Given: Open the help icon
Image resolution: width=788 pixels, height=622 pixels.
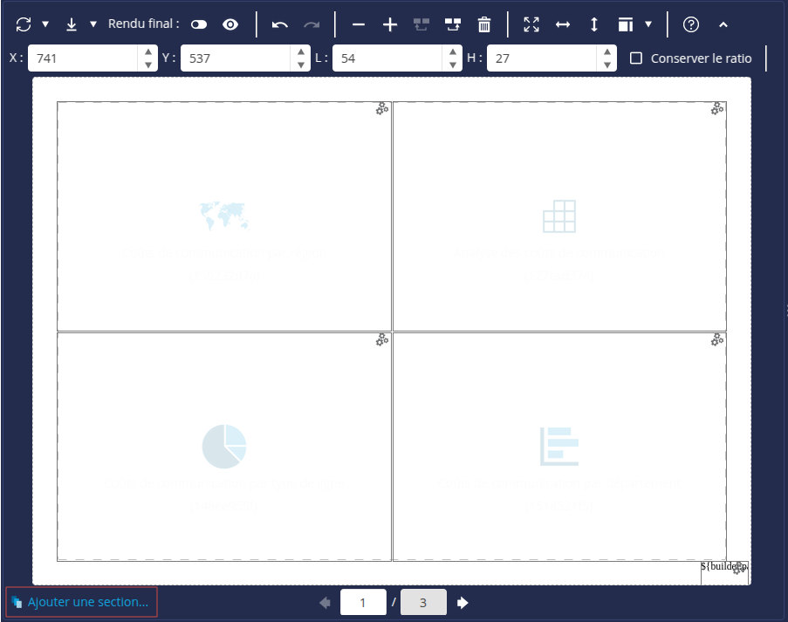Looking at the screenshot, I should [x=690, y=24].
